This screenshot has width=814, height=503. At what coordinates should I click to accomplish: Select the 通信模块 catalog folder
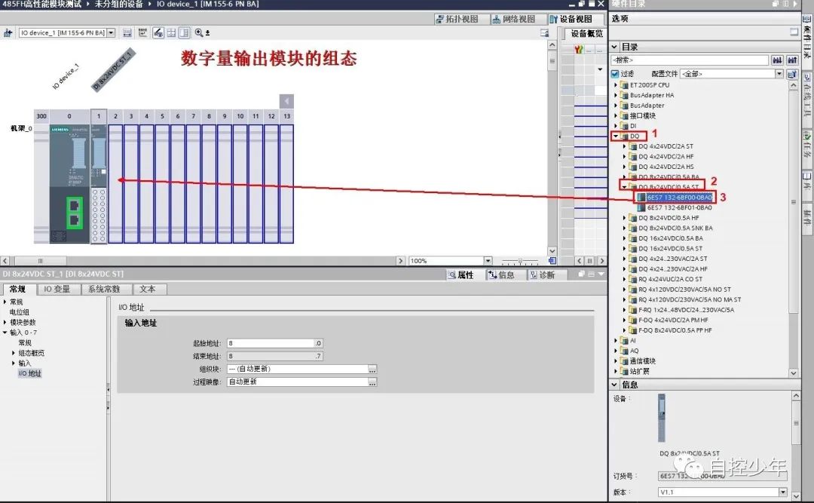pyautogui.click(x=643, y=361)
